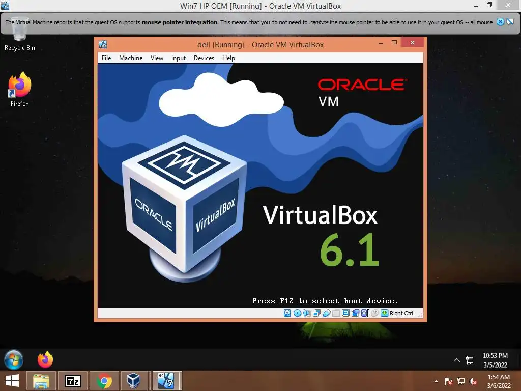The height and width of the screenshot is (391, 521).
Task: Click the audio indicator in dell VM status bar
Action: point(307,313)
